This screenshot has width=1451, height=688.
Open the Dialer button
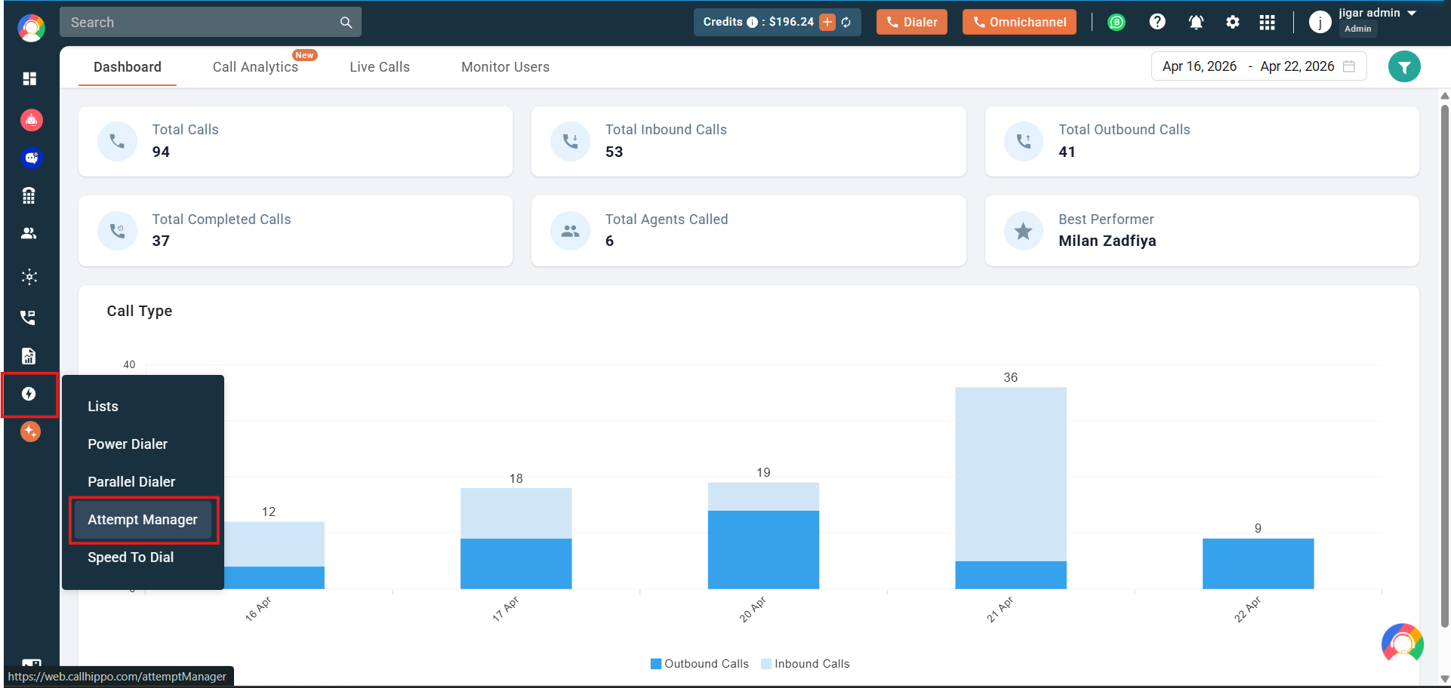click(x=911, y=22)
